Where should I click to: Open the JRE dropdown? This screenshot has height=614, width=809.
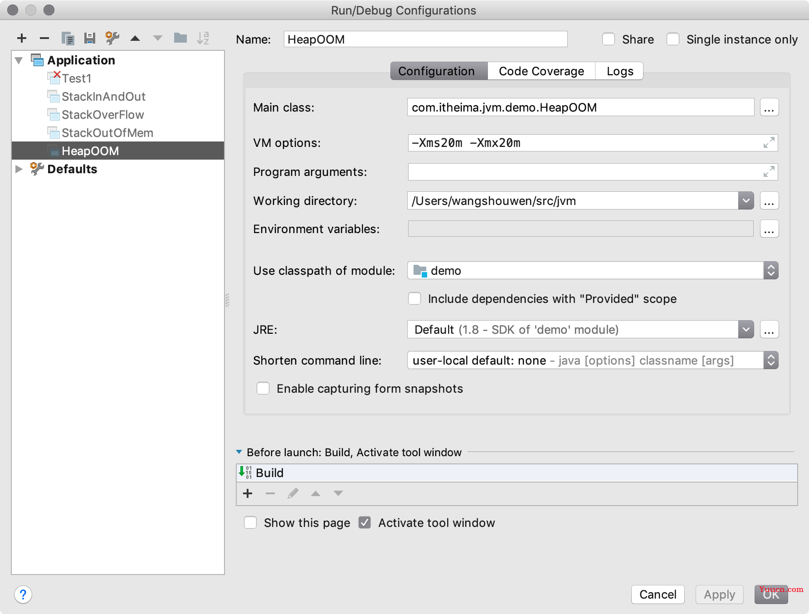point(746,330)
